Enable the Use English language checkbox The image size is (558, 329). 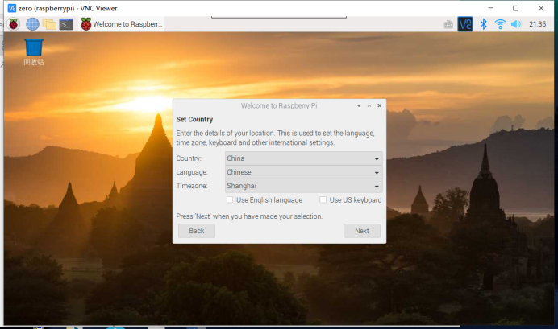click(x=230, y=199)
